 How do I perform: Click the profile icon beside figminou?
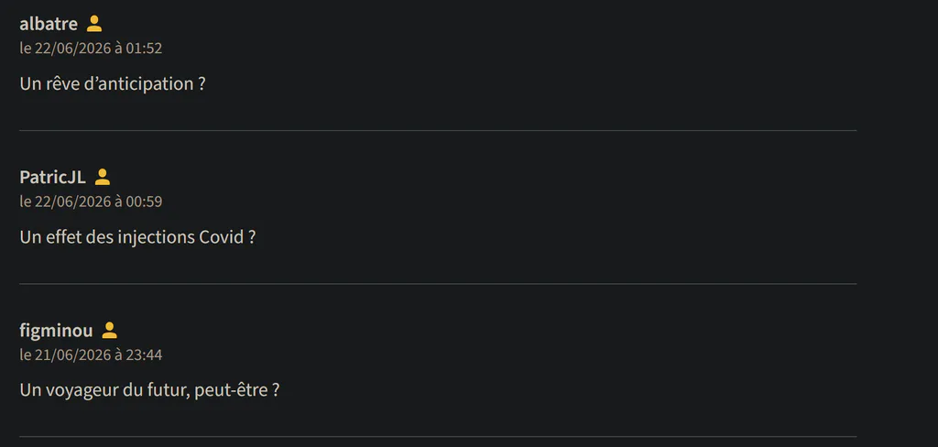point(110,331)
